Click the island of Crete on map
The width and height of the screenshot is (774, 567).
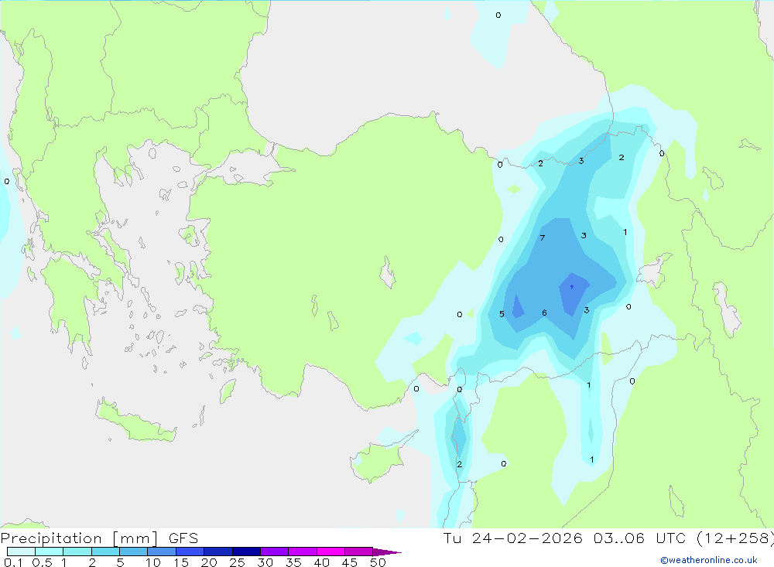pos(136,421)
